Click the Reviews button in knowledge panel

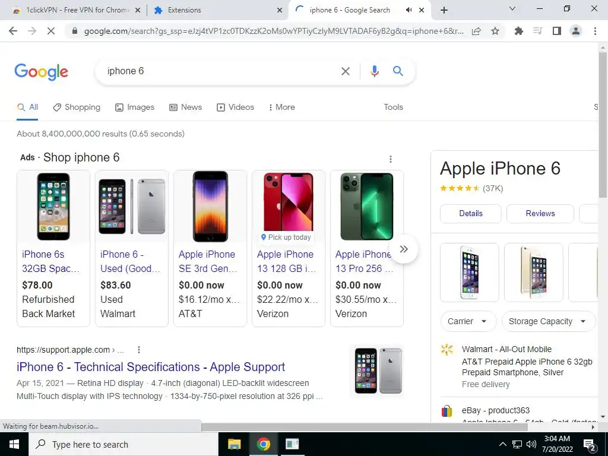click(x=540, y=213)
